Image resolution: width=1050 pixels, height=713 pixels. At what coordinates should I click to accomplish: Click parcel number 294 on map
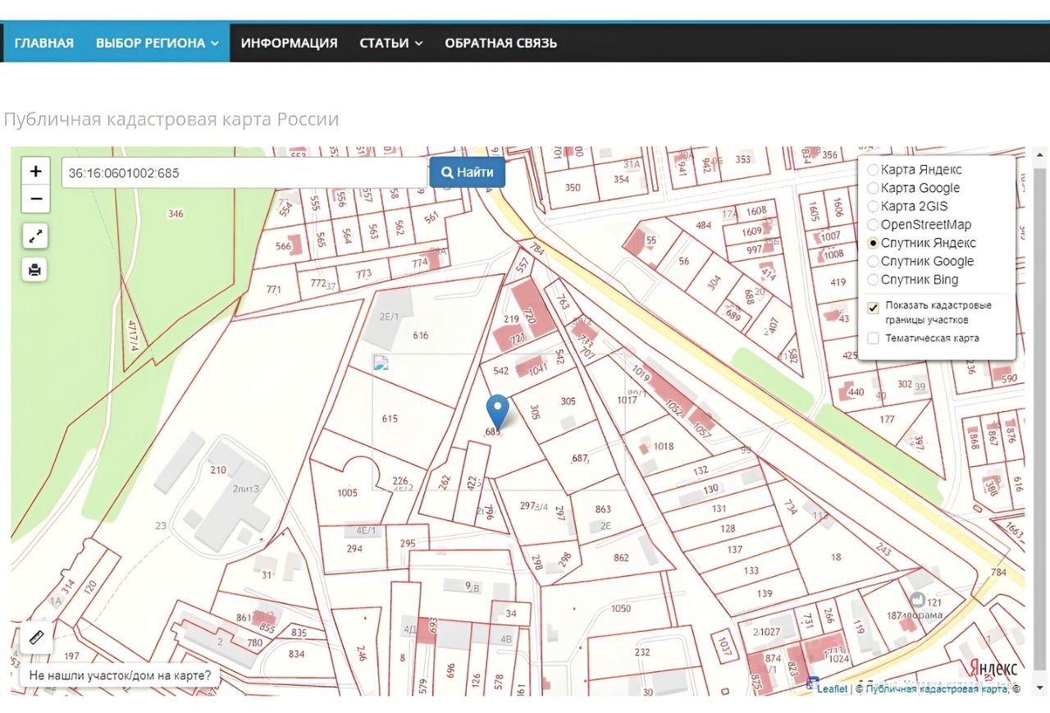pos(354,548)
